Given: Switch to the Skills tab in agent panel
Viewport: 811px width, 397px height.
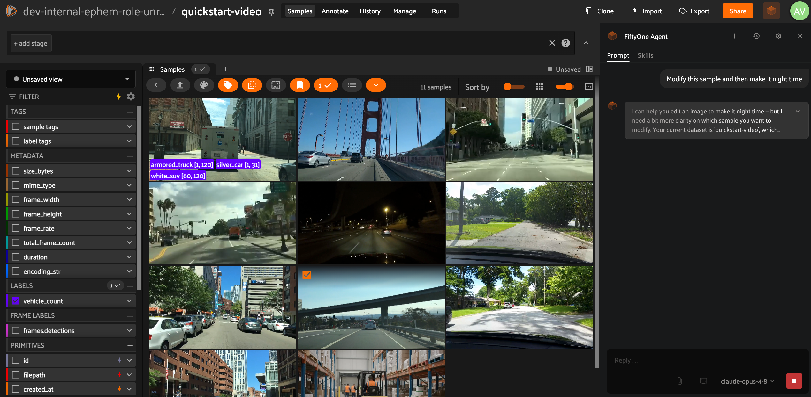Looking at the screenshot, I should pyautogui.click(x=646, y=55).
